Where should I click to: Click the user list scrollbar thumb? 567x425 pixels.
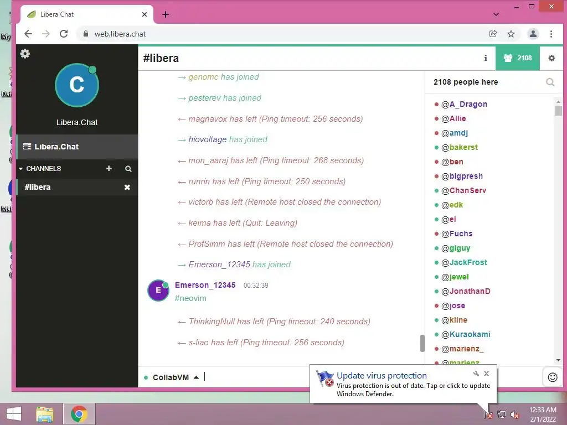558,110
